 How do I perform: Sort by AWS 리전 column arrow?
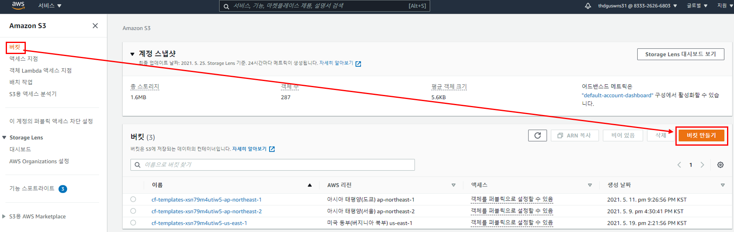pos(453,185)
